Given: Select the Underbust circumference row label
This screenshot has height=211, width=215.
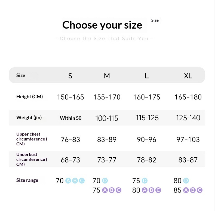Looking at the screenshot, I should [x=31, y=159].
